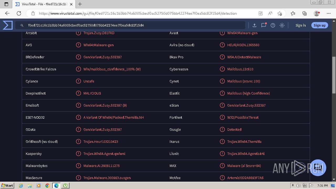Select Malwarebytes result Malware.AI.3908111275
This screenshot has width=336, height=189.
click(x=102, y=166)
